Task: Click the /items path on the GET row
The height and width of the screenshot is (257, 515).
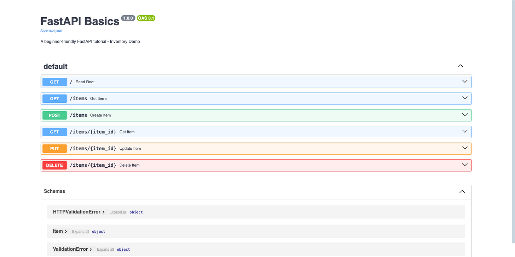Action: [78, 98]
